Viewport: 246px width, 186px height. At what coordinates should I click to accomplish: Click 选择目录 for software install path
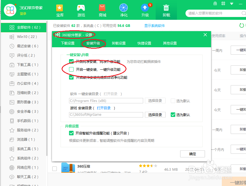155,101
